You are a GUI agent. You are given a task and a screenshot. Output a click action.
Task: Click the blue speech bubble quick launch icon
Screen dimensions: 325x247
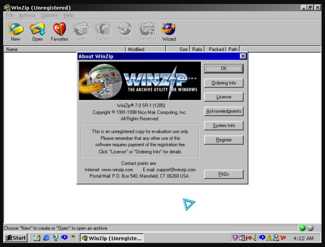pyautogui.click(x=64, y=237)
